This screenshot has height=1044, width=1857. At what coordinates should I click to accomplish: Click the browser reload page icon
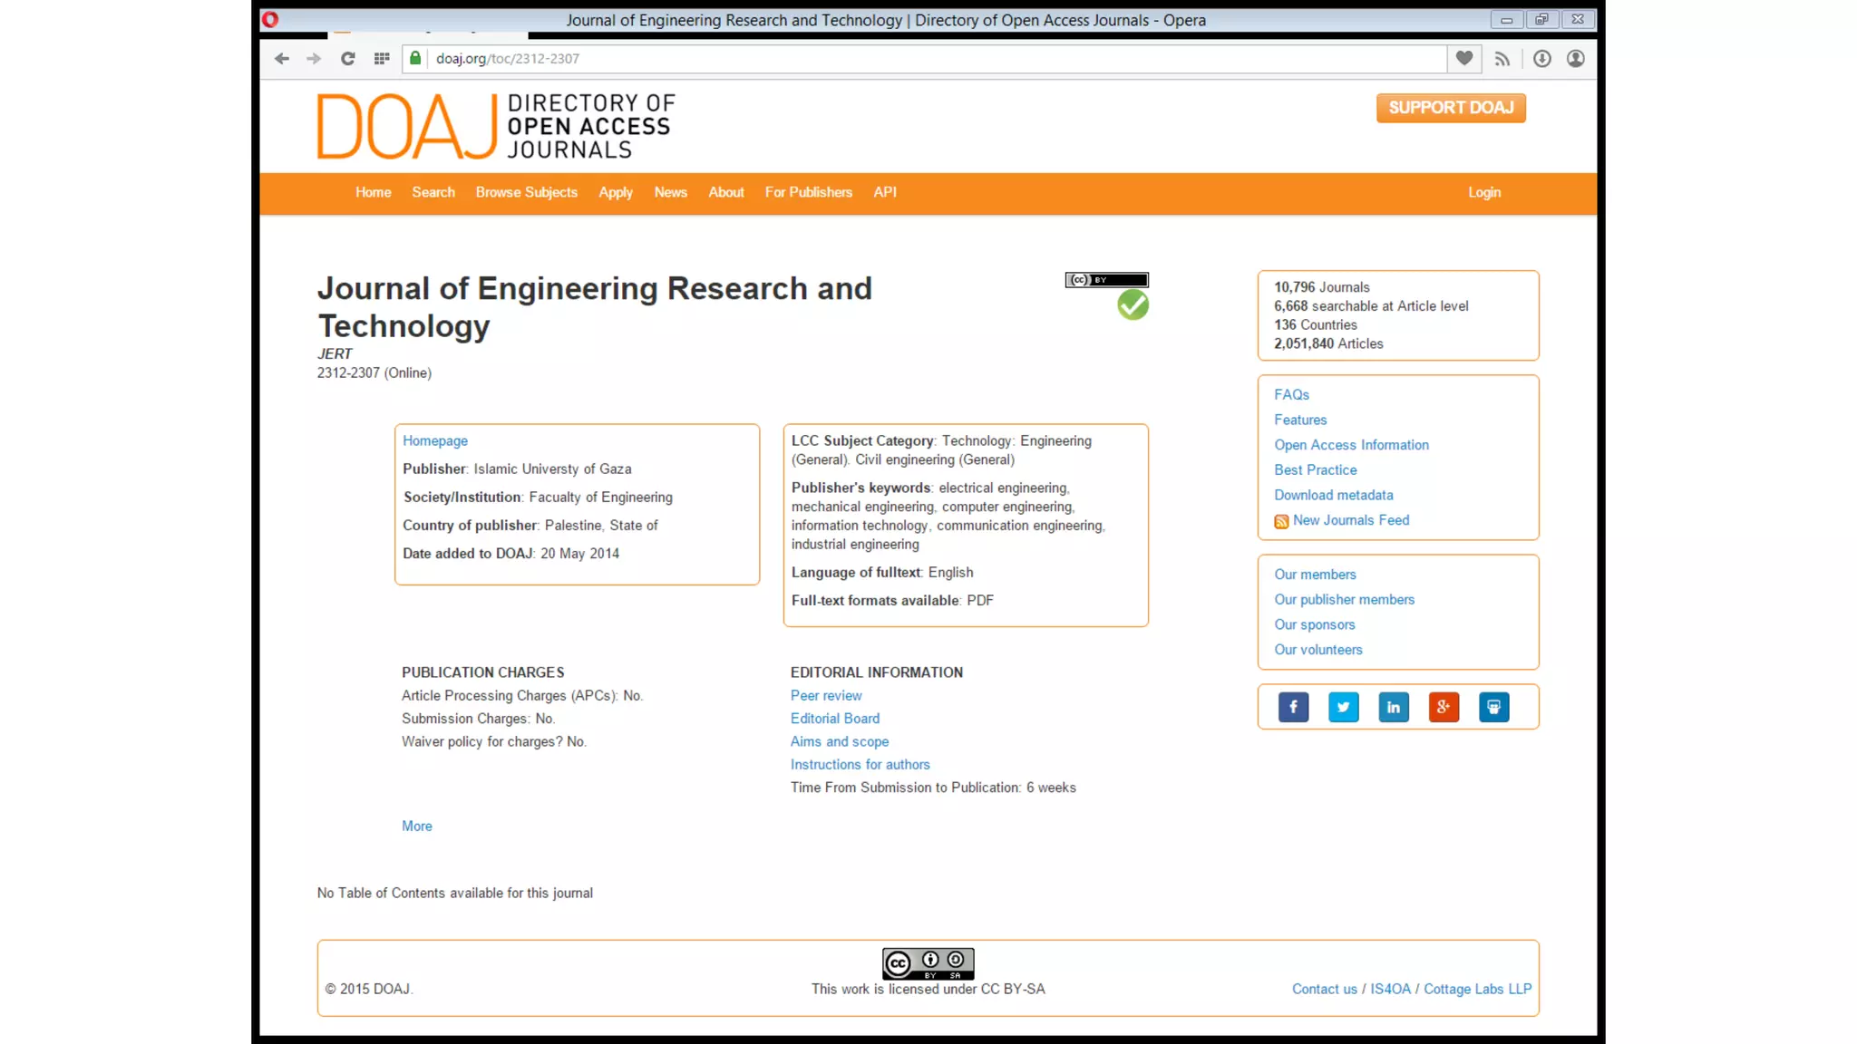347,59
